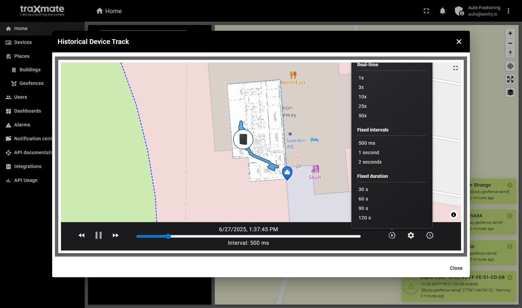Viewport: 522px width, 308px height.
Task: Click the device marker on the map
Action: [243, 139]
